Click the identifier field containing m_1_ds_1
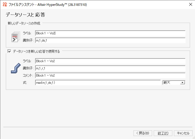 pos(110,40)
